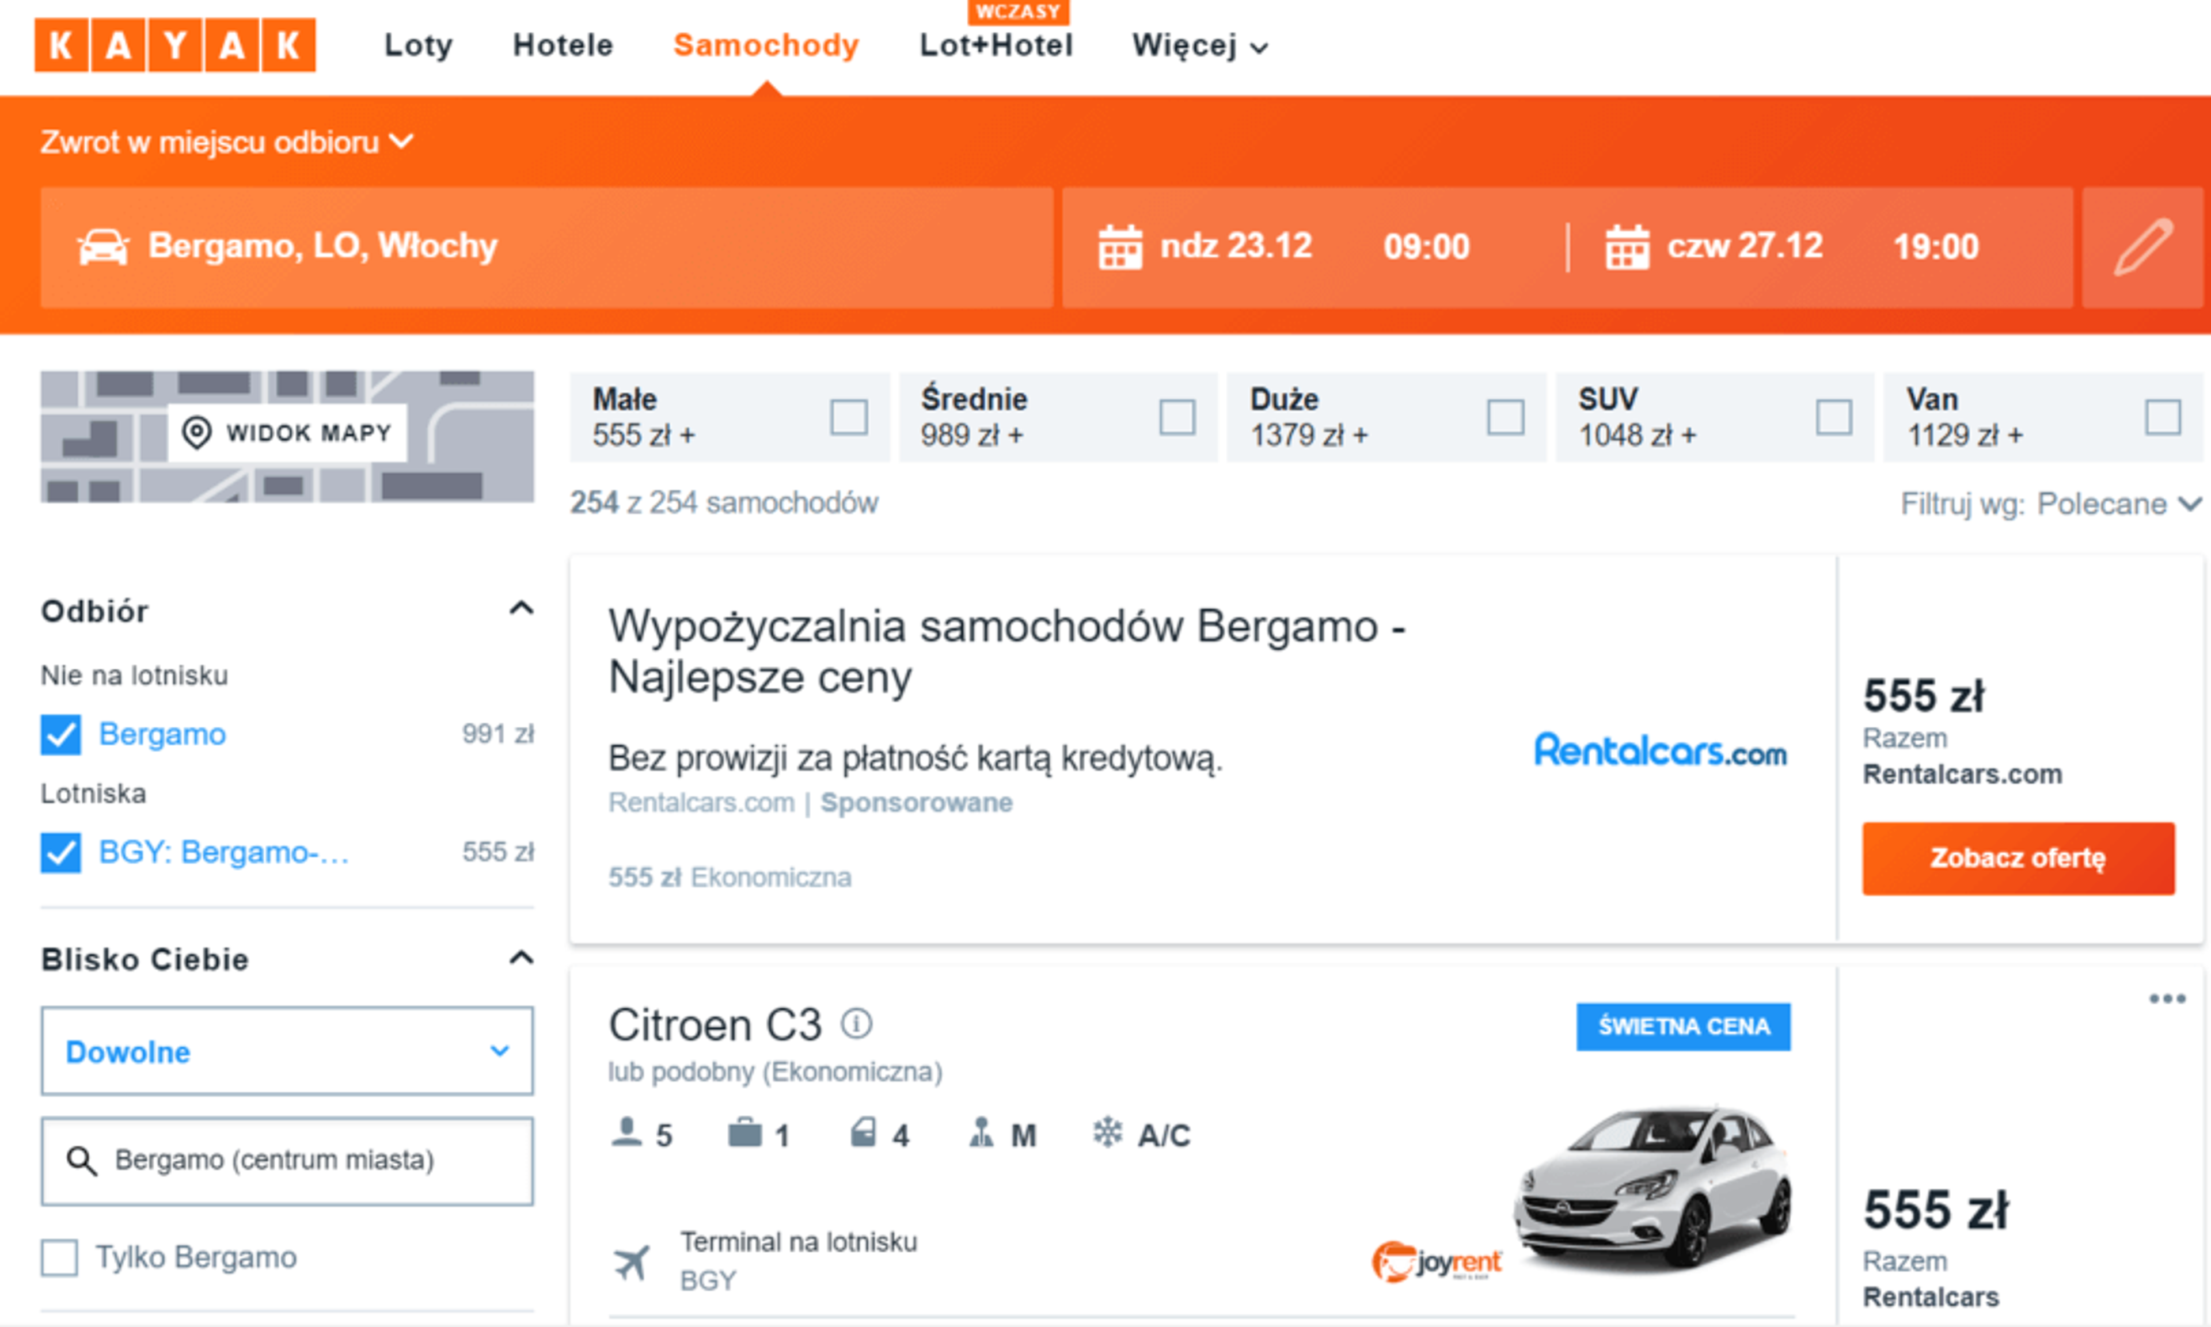This screenshot has height=1327, width=2211.
Task: Click the Zobacz ofertę button
Action: [2018, 857]
